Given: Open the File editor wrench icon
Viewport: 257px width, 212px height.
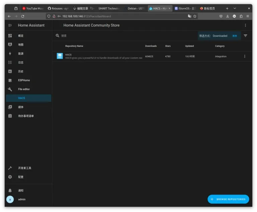Looking at the screenshot, I should click(10, 89).
